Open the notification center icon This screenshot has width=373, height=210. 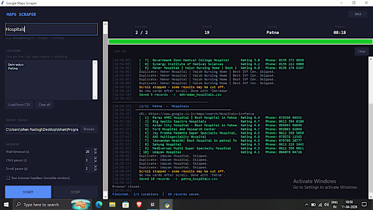[364, 205]
